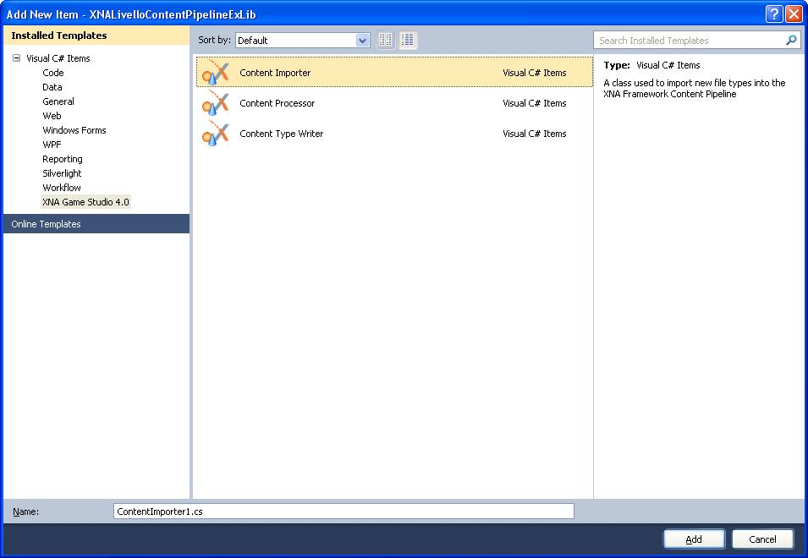Click the Name label

coord(25,511)
